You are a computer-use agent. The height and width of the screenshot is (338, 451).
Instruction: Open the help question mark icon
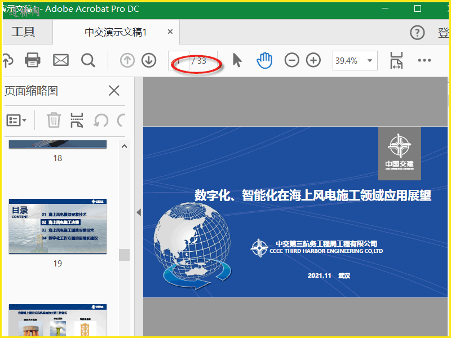pos(417,33)
